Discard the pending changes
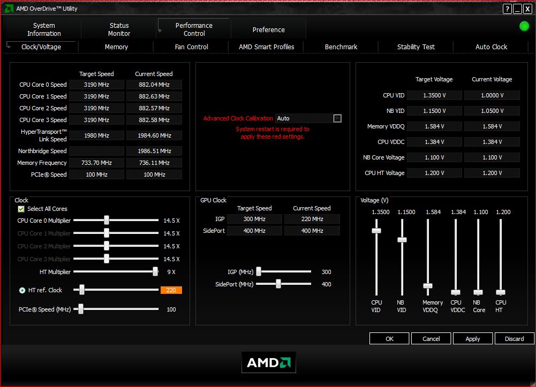This screenshot has width=536, height=387. tap(515, 339)
